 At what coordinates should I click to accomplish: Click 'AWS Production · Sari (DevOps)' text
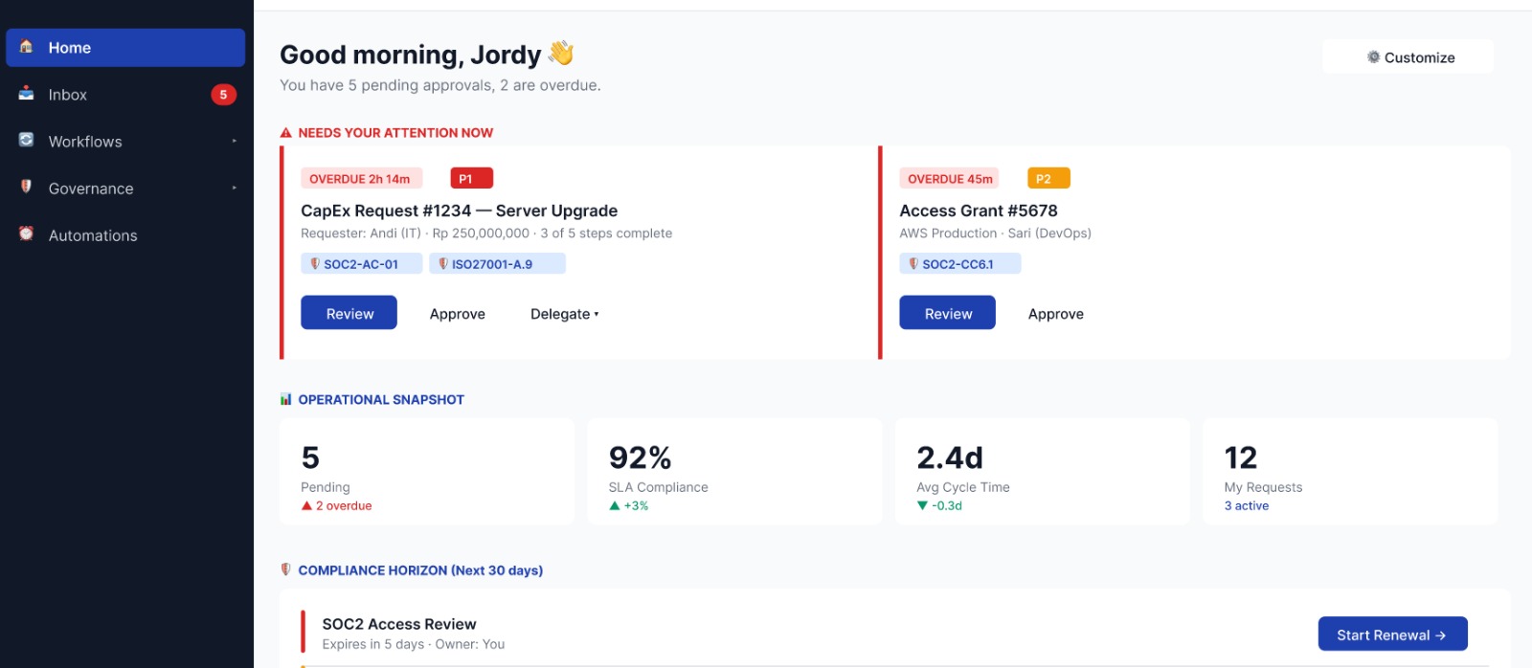[995, 233]
